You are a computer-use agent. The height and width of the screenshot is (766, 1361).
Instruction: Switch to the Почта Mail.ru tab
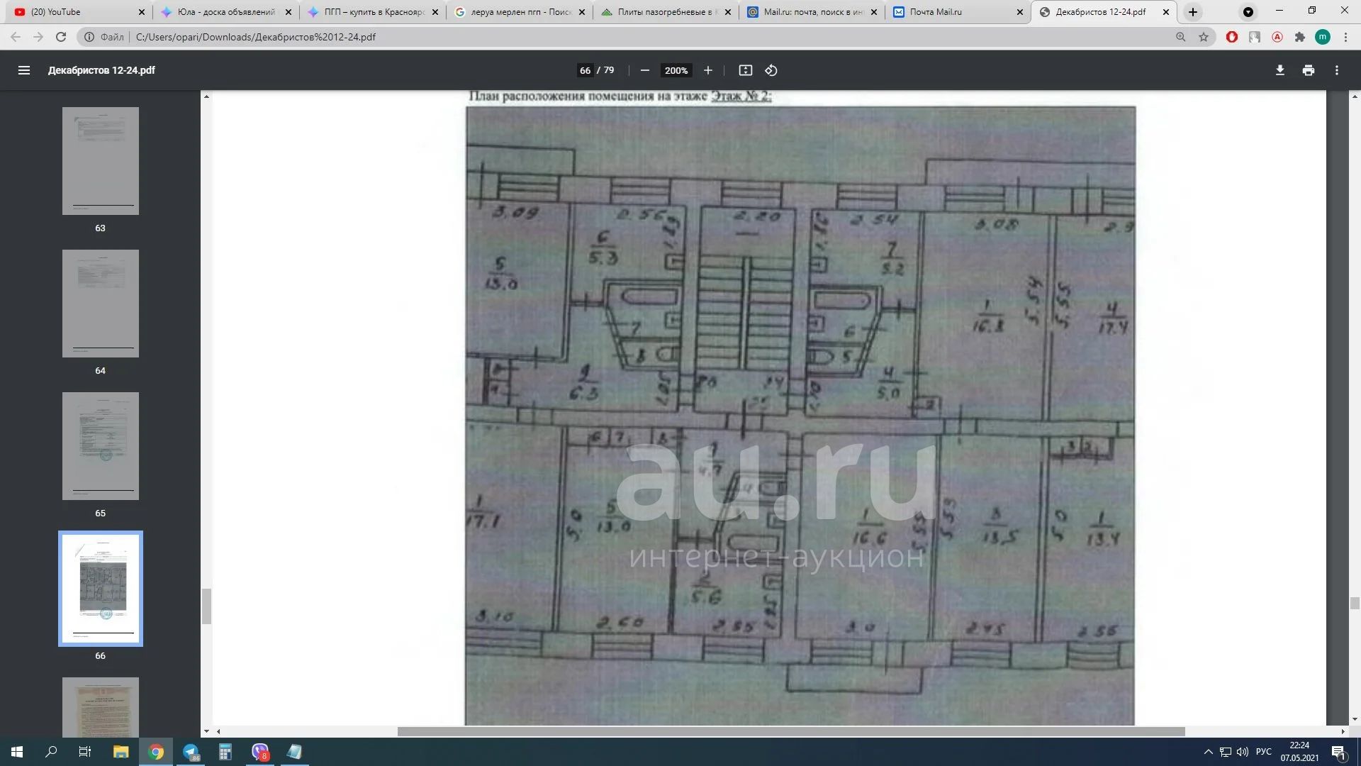959,12
